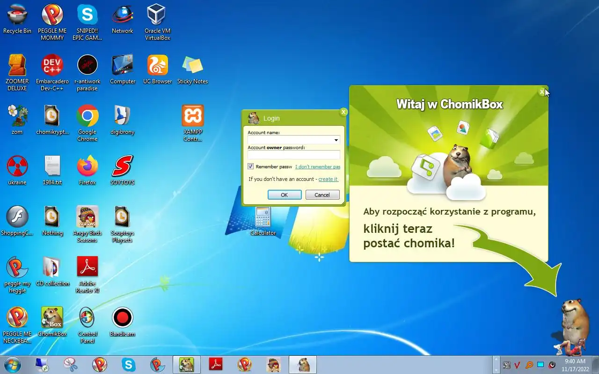The height and width of the screenshot is (374, 599).
Task: Open the SOYTOYS desktop icon
Action: (x=123, y=170)
